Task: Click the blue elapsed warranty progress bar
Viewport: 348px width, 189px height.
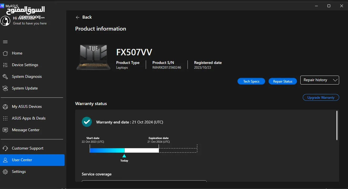Action: click(107, 150)
